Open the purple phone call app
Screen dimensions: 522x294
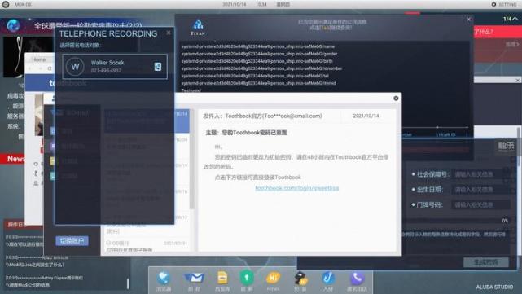[x=357, y=278]
